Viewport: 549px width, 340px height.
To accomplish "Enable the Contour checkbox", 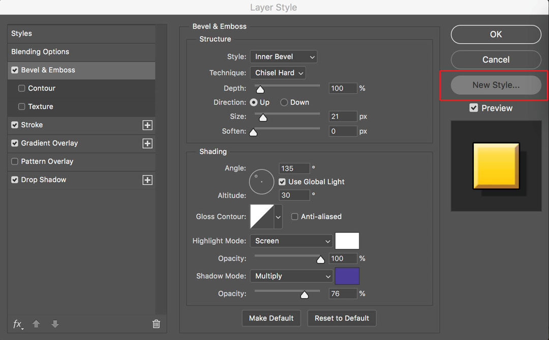I will point(22,89).
